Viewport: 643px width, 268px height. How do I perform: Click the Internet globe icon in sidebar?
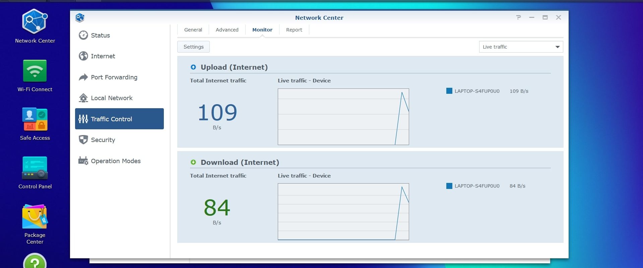[x=83, y=56]
